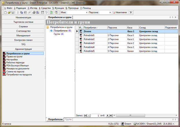This screenshot has height=127, width=180.
Task: Open Работни периоди in sidebar
Action: (x=15, y=62)
